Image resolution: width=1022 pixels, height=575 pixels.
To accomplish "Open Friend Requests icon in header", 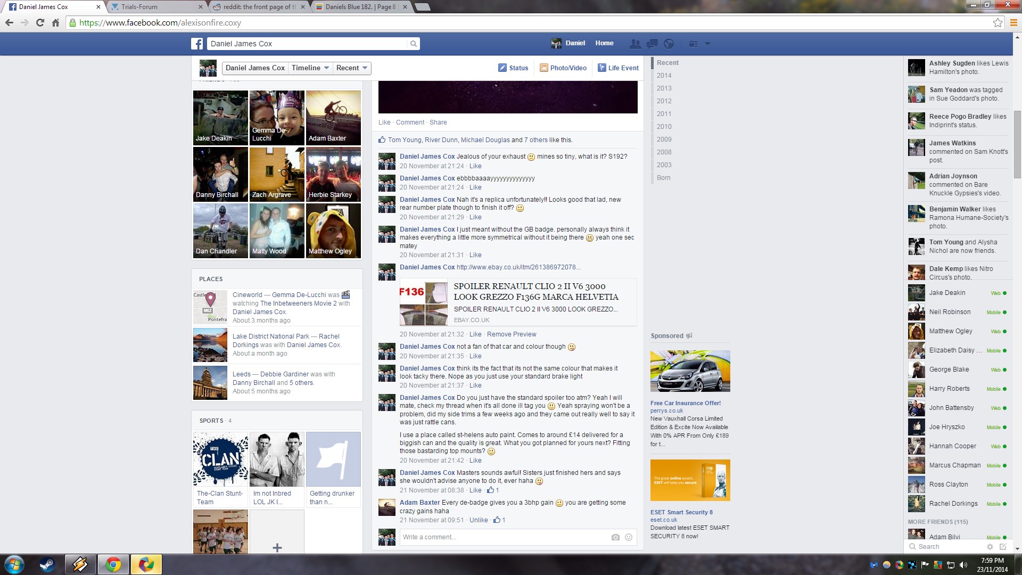I will pos(635,44).
